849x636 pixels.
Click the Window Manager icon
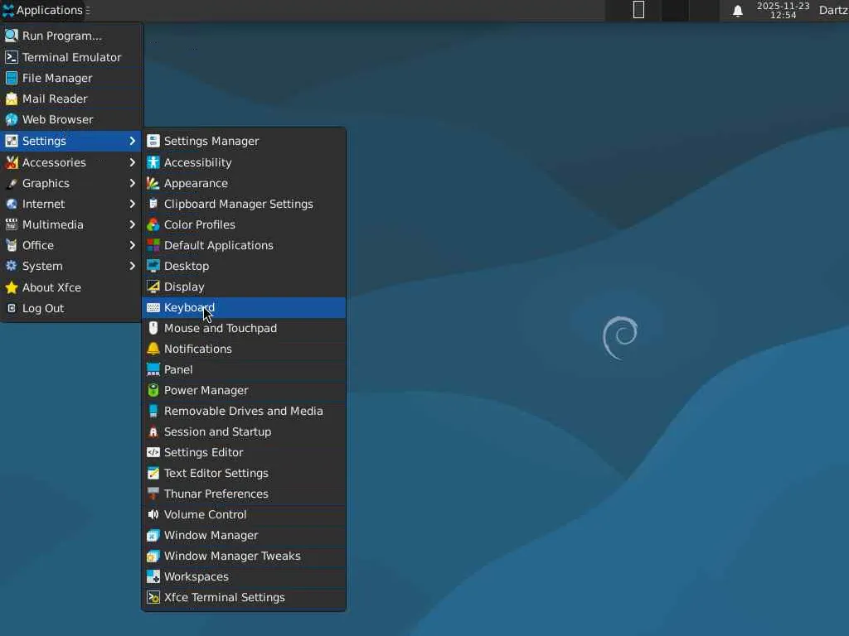click(x=153, y=535)
